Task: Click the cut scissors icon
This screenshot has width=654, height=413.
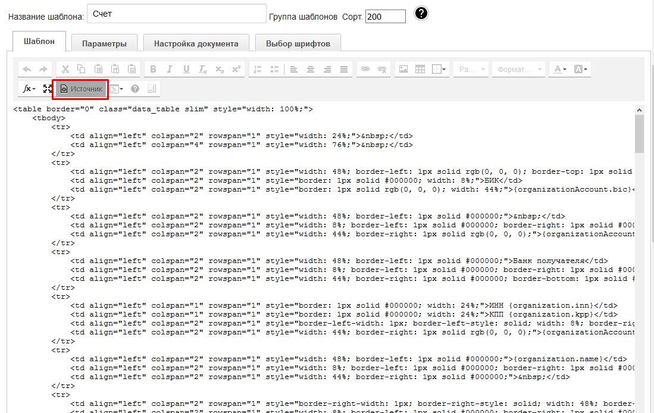Action: click(x=65, y=70)
